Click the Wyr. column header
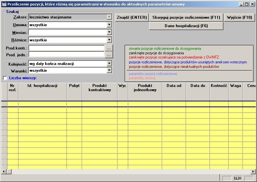 (123, 91)
